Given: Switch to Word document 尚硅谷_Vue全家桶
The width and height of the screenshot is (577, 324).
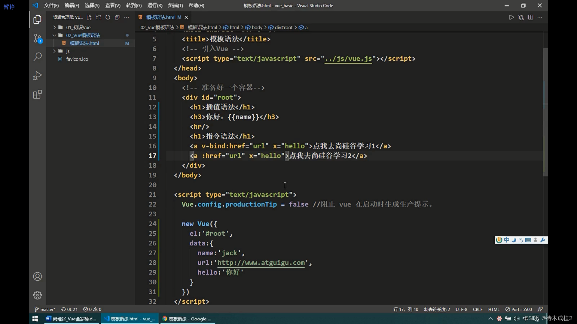Looking at the screenshot, I should coord(71,319).
